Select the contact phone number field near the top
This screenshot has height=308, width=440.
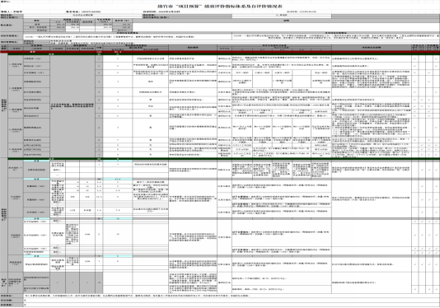(83, 12)
